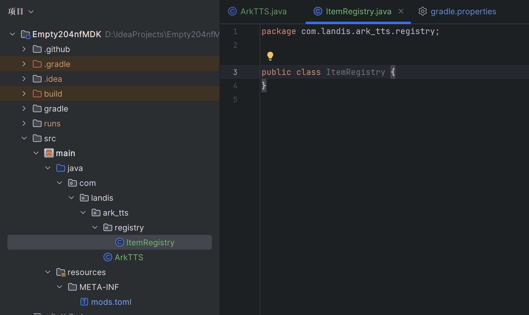This screenshot has height=315, width=529.
Task: Click the ItemRegistry class name in code
Action: pos(355,72)
